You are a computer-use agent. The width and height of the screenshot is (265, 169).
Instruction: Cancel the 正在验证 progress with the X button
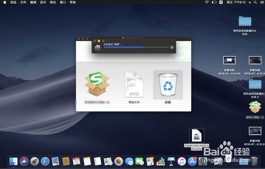coord(172,47)
